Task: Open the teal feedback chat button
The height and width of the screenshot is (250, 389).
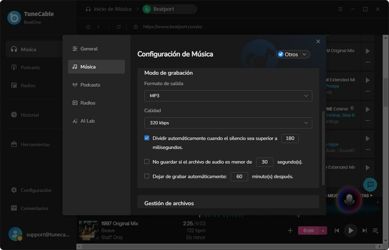Action: pyautogui.click(x=370, y=184)
